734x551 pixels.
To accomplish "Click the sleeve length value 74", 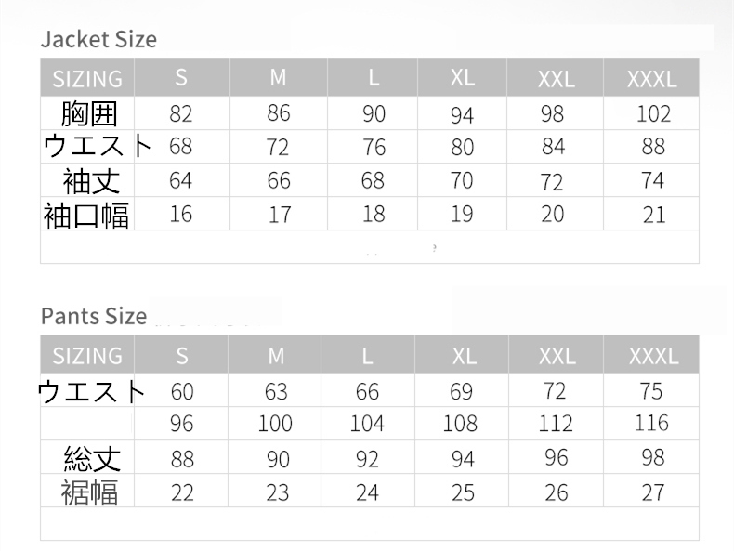I will click(x=652, y=180).
